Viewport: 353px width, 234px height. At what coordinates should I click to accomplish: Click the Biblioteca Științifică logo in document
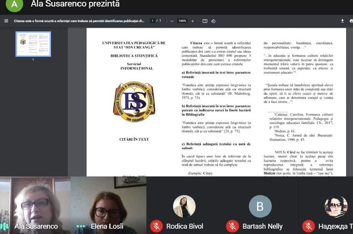pyautogui.click(x=134, y=102)
